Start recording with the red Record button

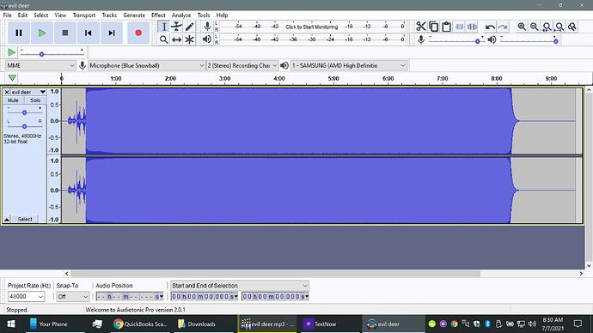(x=138, y=33)
